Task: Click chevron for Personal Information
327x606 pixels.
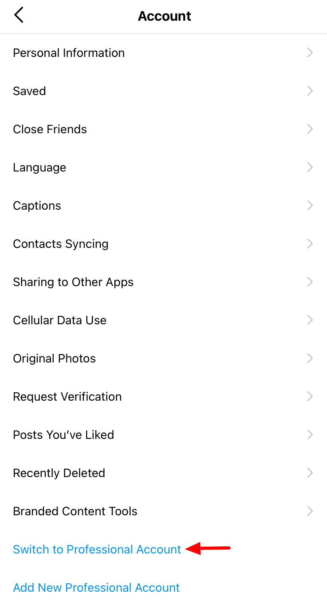Action: coord(310,53)
